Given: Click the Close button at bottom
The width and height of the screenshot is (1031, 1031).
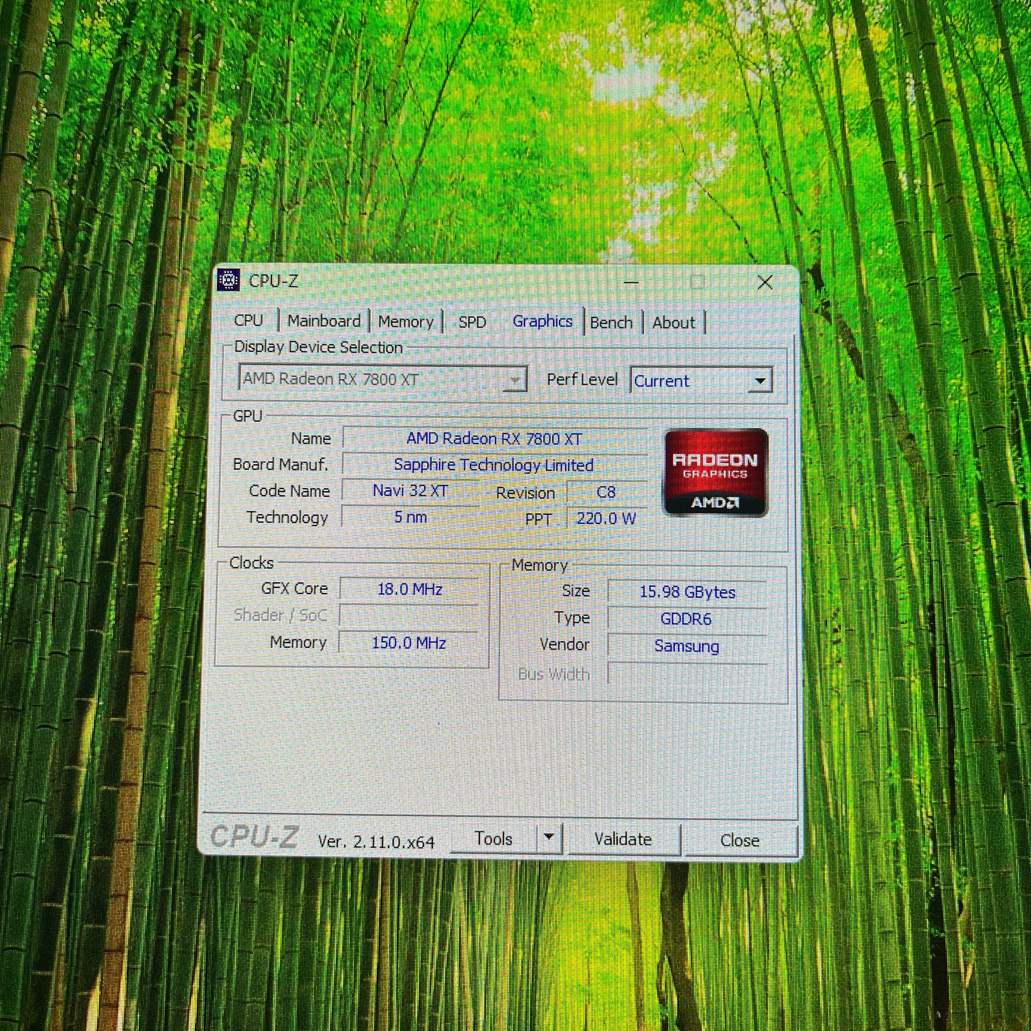Looking at the screenshot, I should [740, 841].
